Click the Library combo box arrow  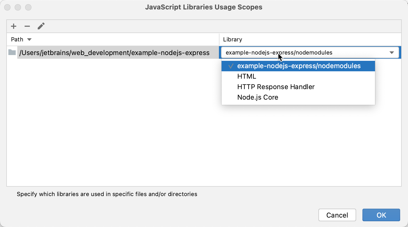392,53
